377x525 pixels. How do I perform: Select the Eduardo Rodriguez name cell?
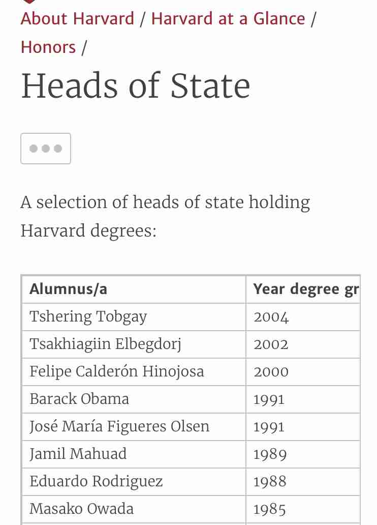click(x=134, y=481)
